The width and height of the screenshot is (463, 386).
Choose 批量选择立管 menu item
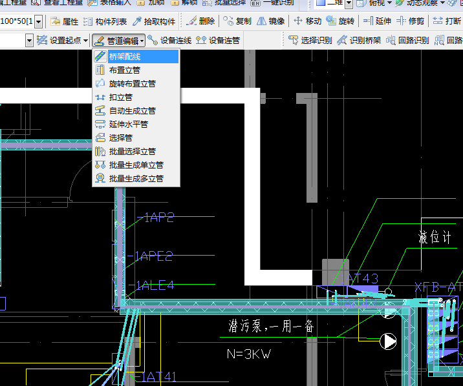136,152
